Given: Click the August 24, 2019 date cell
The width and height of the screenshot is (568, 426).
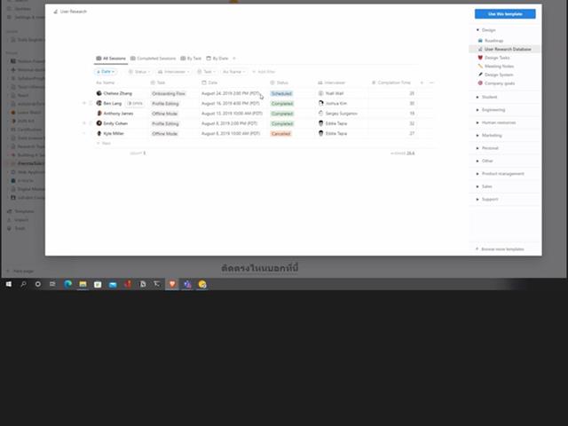Looking at the screenshot, I should 231,93.
